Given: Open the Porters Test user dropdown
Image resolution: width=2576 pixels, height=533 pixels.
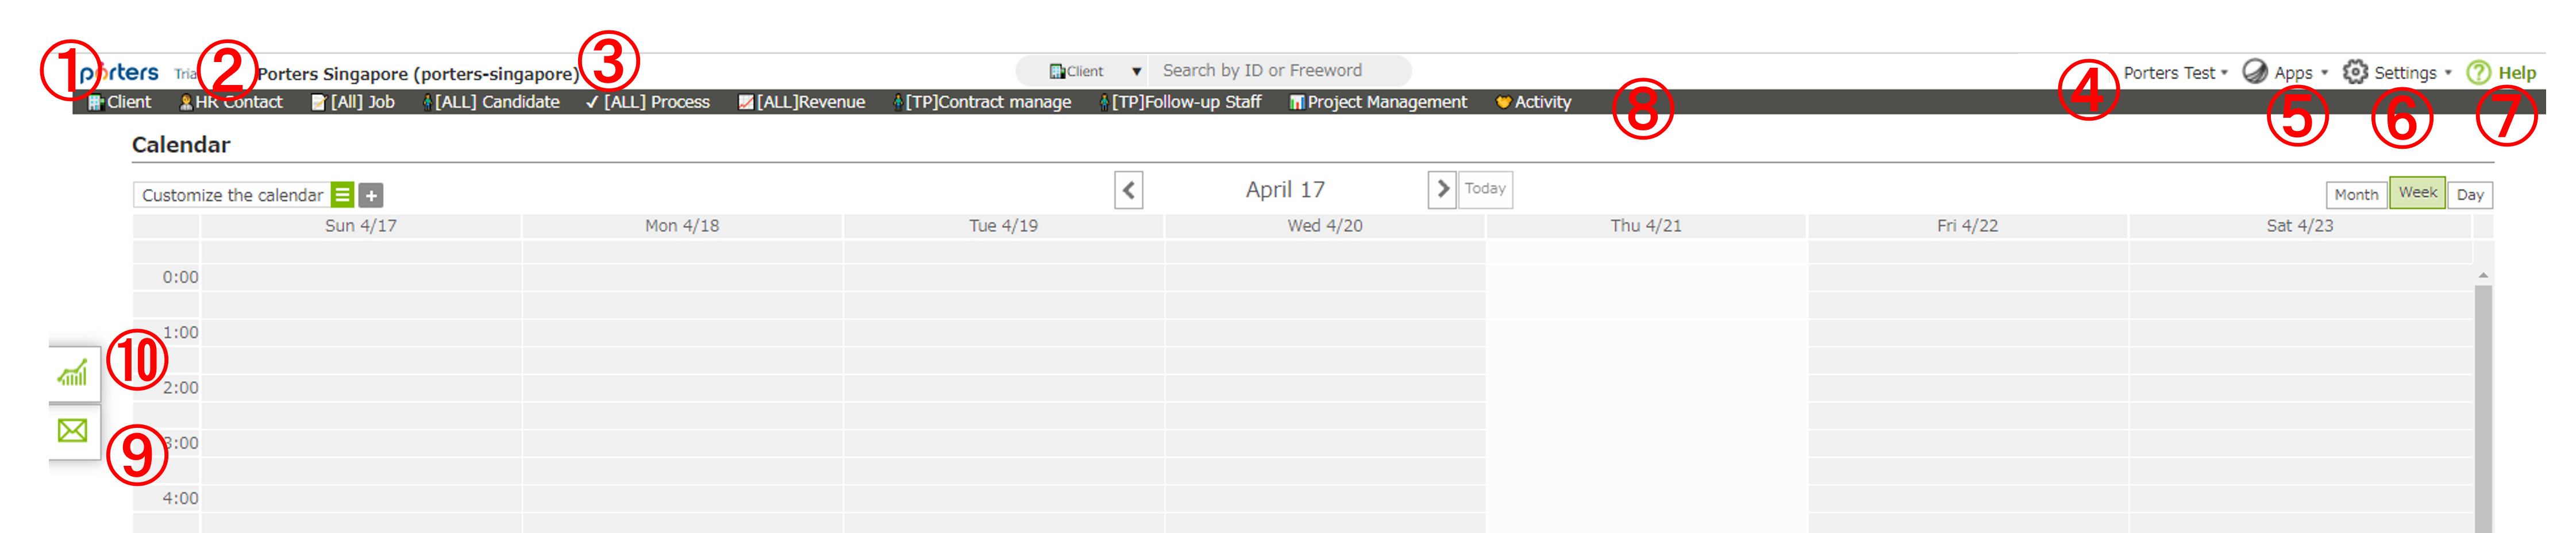Looking at the screenshot, I should coord(2175,73).
